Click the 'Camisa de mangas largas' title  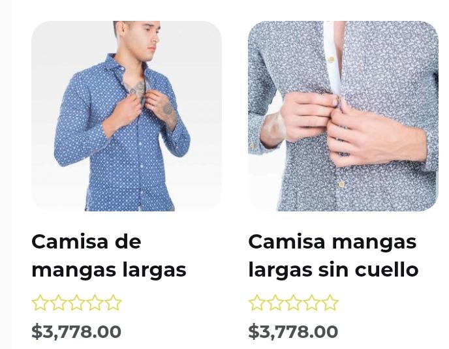(x=109, y=255)
